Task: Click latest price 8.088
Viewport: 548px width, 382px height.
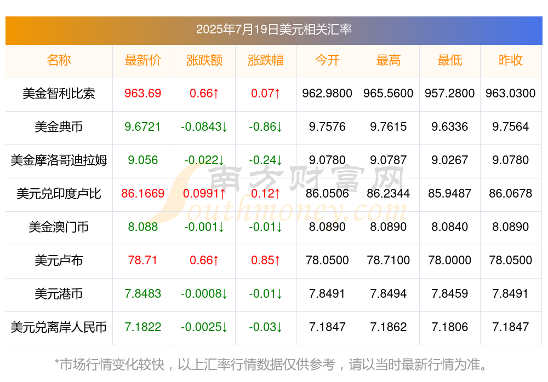Action: click(x=142, y=227)
